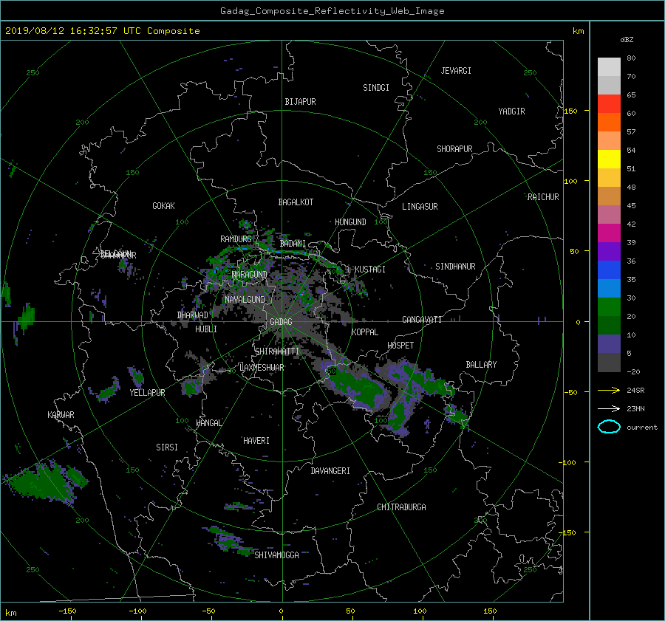665x621 pixels.
Task: Click the dBZ legend heading
Action: pos(627,40)
